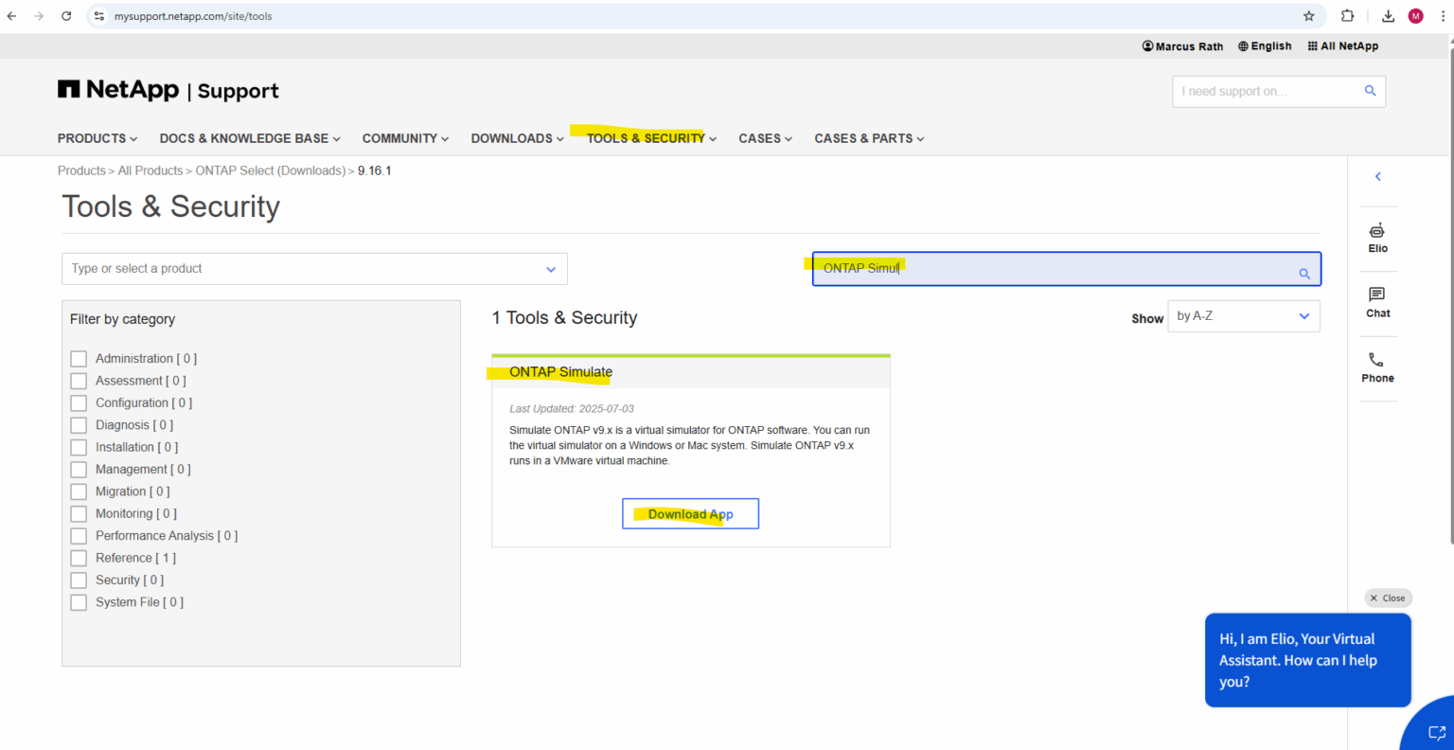Click the browser downloads icon
Screen dimensions: 1454x750
coord(1388,15)
